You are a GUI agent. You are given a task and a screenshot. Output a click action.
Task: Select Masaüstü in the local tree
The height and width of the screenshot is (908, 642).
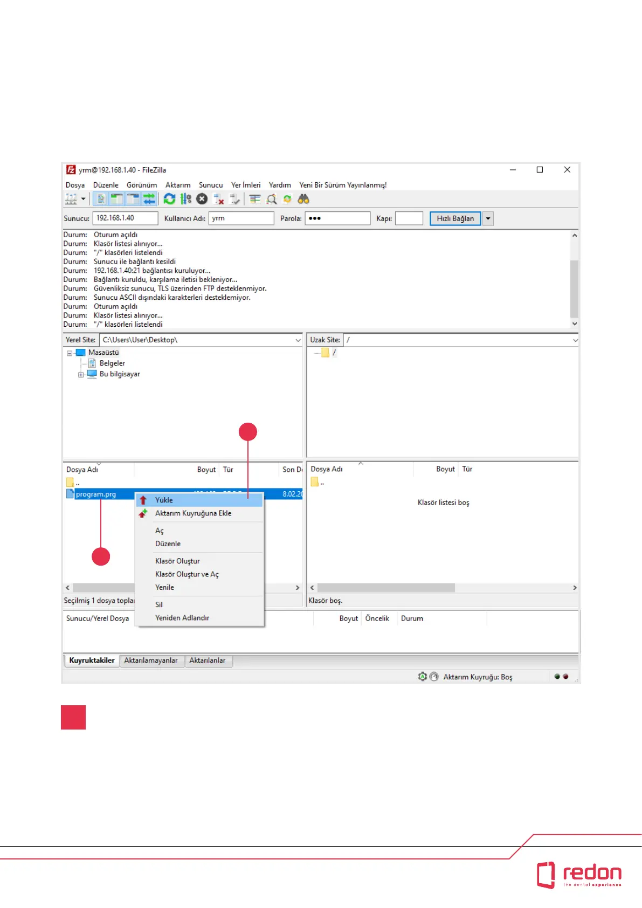coord(103,353)
